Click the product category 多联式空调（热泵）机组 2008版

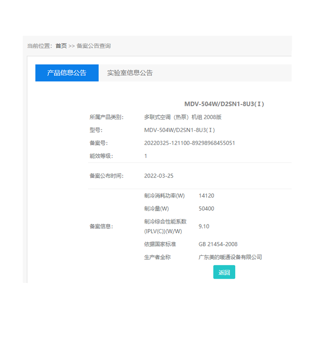tap(183, 117)
